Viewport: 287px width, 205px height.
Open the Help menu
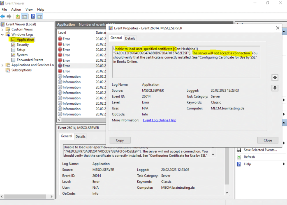pyautogui.click(x=41, y=9)
